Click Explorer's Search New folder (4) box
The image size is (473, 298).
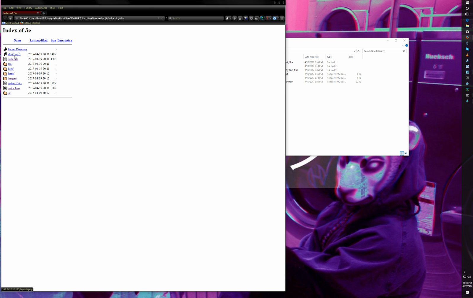(384, 51)
